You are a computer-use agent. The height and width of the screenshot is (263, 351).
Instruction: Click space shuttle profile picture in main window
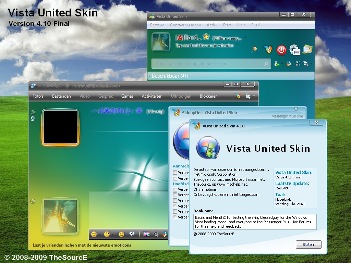point(161,42)
